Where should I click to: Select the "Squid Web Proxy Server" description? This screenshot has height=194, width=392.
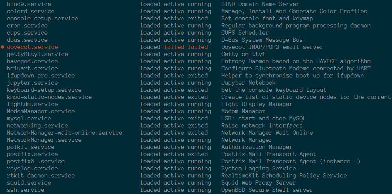pyautogui.click(x=259, y=183)
